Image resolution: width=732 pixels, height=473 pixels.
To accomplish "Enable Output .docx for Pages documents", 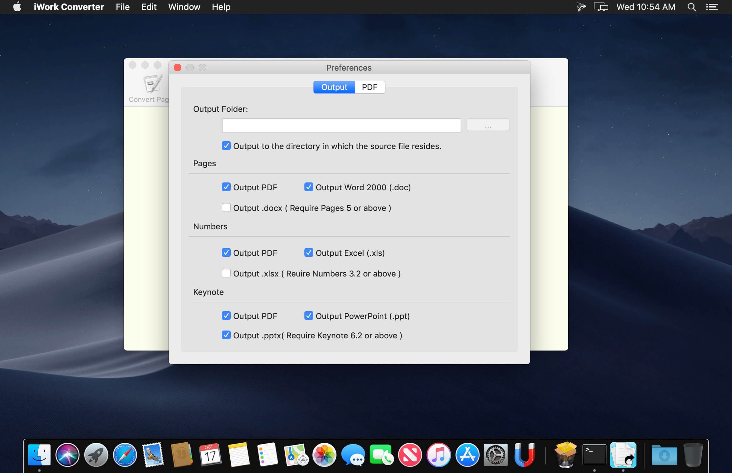I will coord(226,207).
